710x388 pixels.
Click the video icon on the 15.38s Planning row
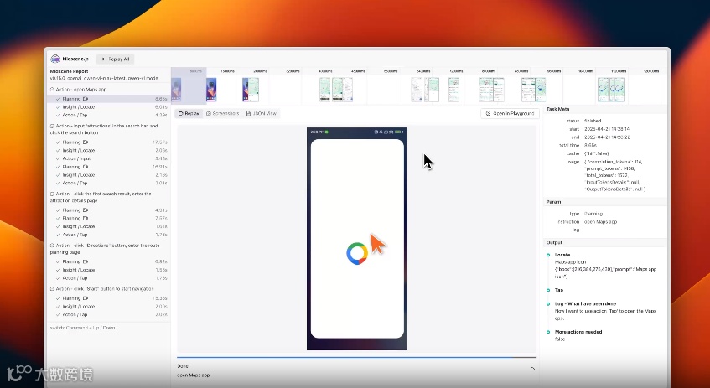pos(86,298)
